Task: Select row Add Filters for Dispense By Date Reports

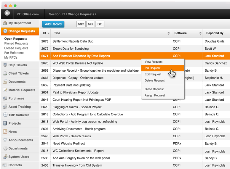Action: 135,56
